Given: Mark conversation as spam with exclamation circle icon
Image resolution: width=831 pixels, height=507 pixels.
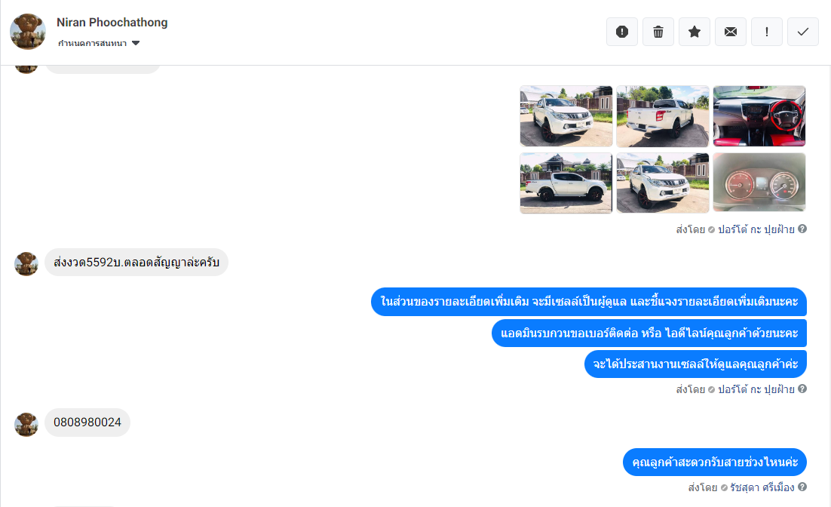Looking at the screenshot, I should 622,32.
